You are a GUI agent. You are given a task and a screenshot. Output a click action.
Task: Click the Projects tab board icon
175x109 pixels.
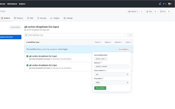(x=15, y=18)
